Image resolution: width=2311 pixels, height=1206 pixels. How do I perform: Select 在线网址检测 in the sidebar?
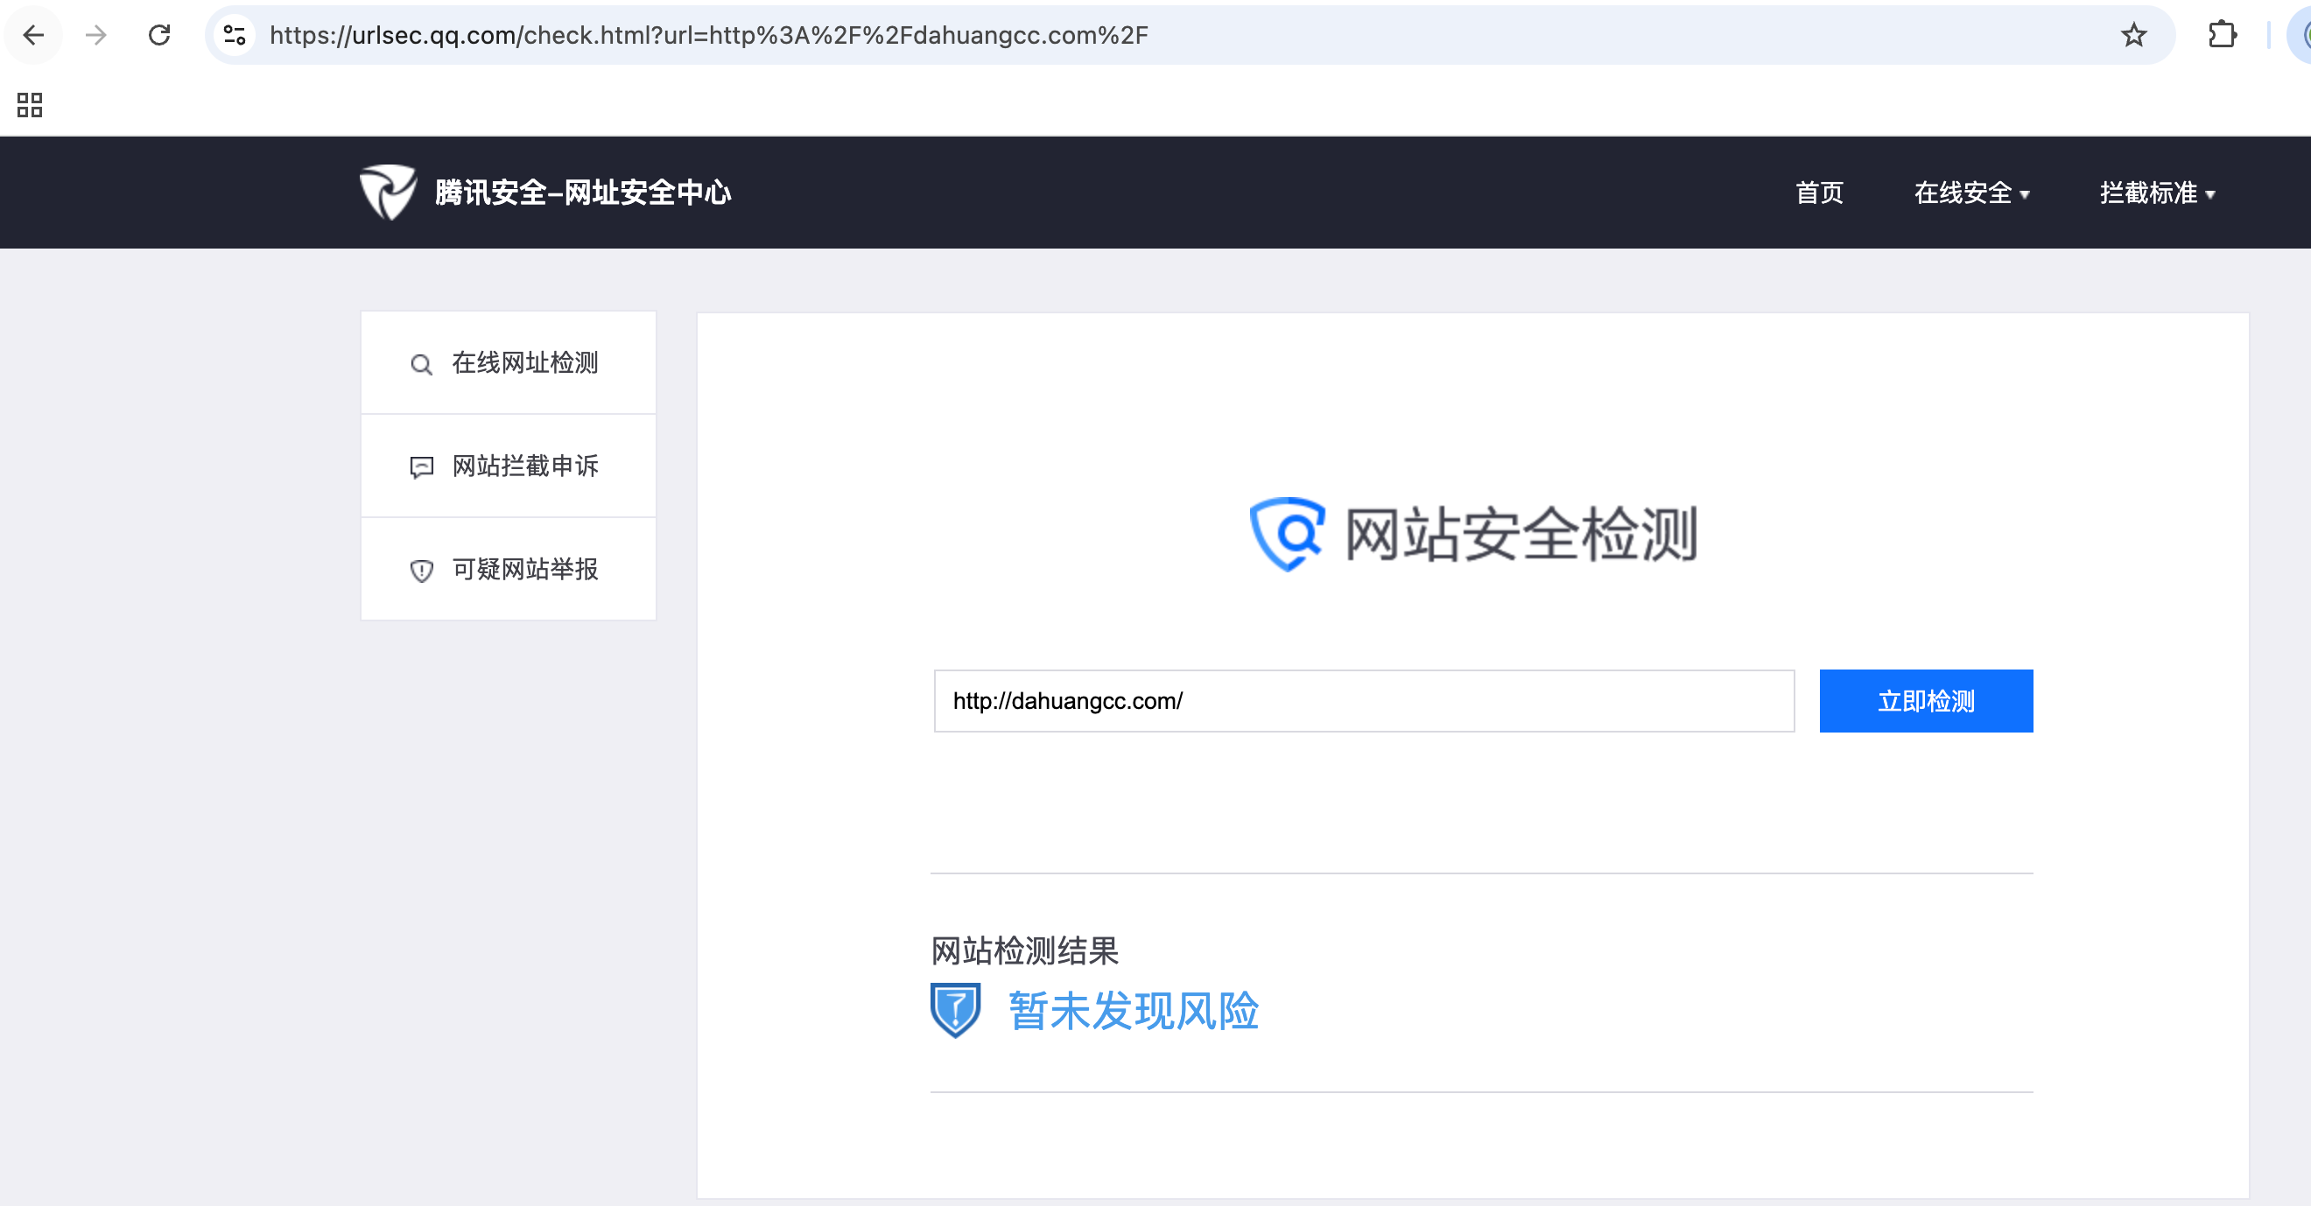click(525, 363)
